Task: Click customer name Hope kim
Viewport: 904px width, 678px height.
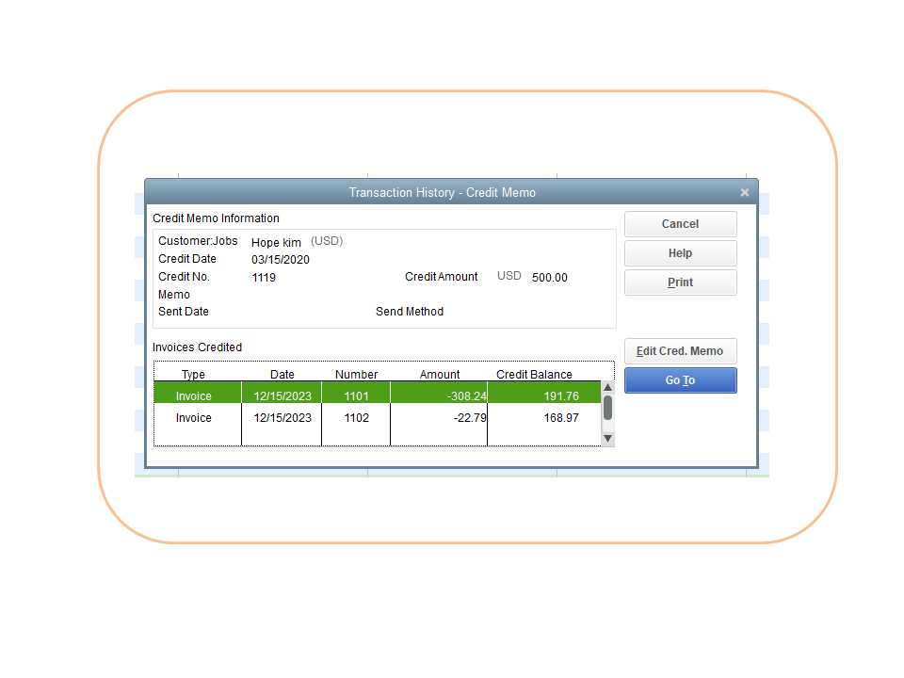Action: [276, 243]
